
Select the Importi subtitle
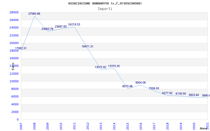105,9
